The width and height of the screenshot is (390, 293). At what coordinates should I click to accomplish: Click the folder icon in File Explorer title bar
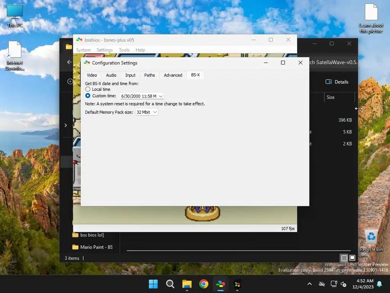point(69,47)
